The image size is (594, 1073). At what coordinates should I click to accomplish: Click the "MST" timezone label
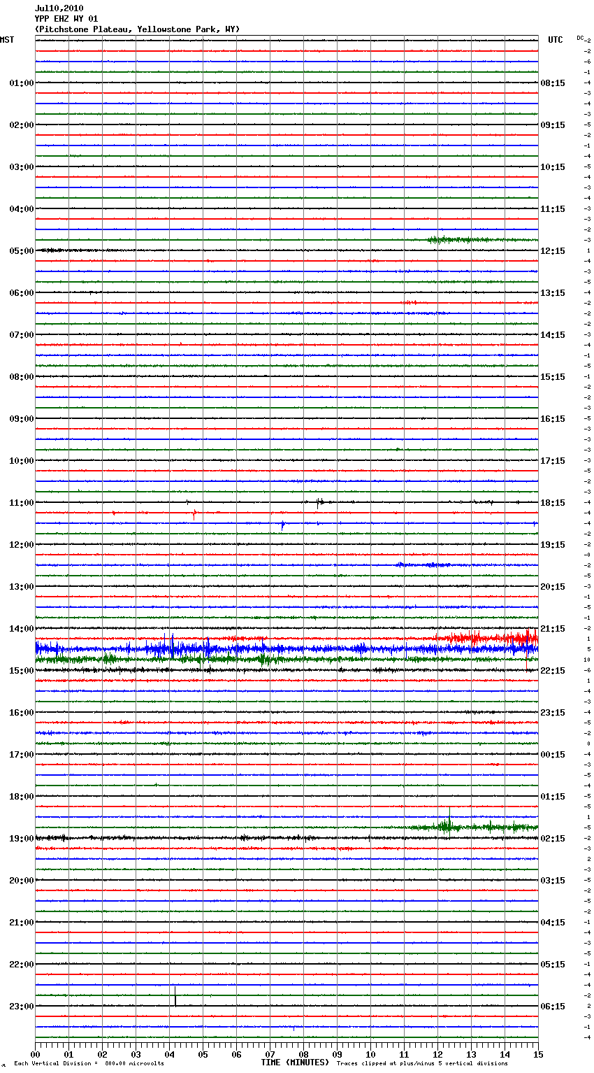click(x=7, y=40)
